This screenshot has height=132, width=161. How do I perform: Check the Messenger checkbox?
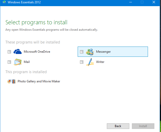tap(82, 52)
